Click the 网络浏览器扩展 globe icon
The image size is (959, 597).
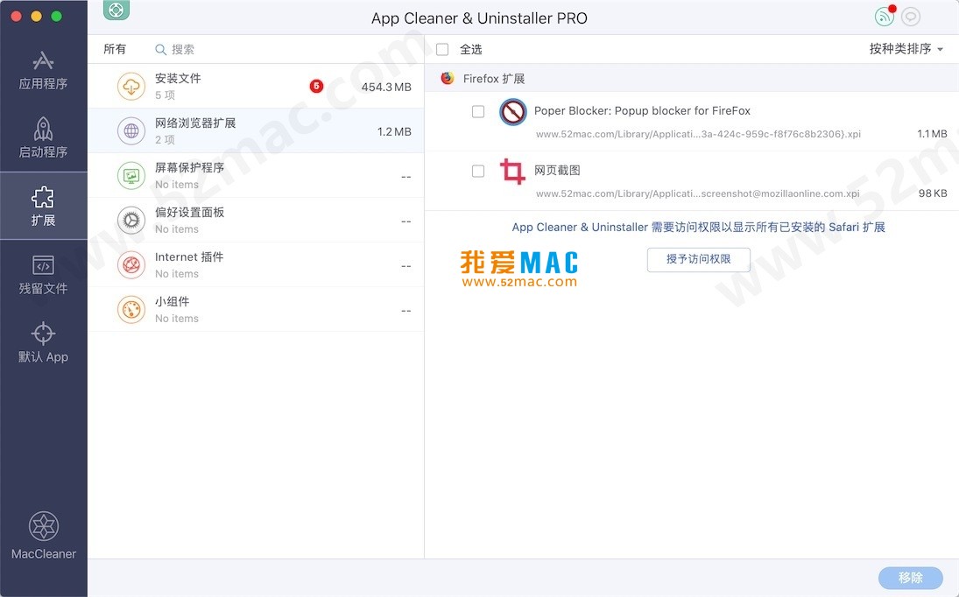click(x=130, y=130)
